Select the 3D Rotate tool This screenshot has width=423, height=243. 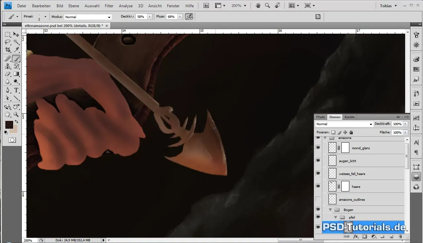point(7,107)
